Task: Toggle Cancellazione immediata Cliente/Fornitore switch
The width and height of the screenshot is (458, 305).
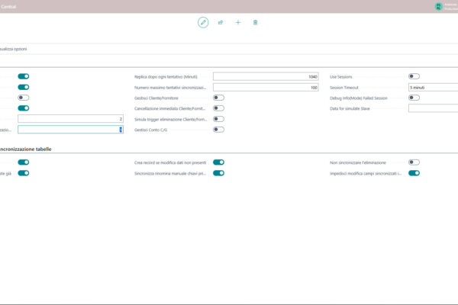Action: [218, 108]
